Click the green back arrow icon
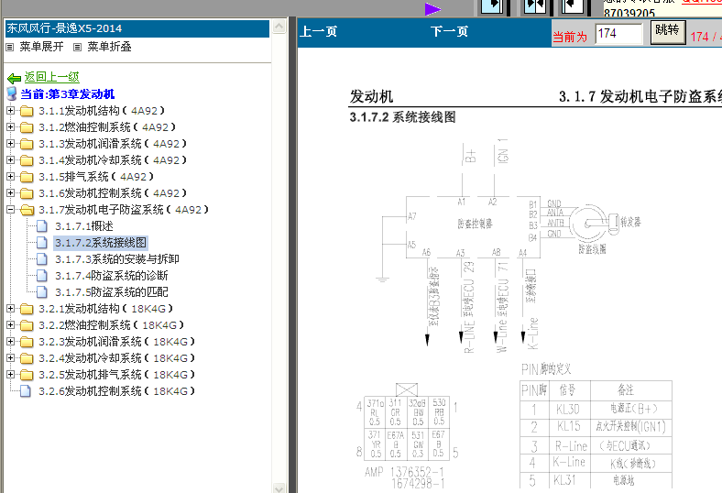 pyautogui.click(x=15, y=78)
